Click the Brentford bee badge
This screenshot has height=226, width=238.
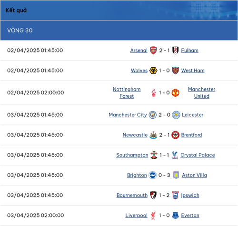pyautogui.click(x=175, y=135)
